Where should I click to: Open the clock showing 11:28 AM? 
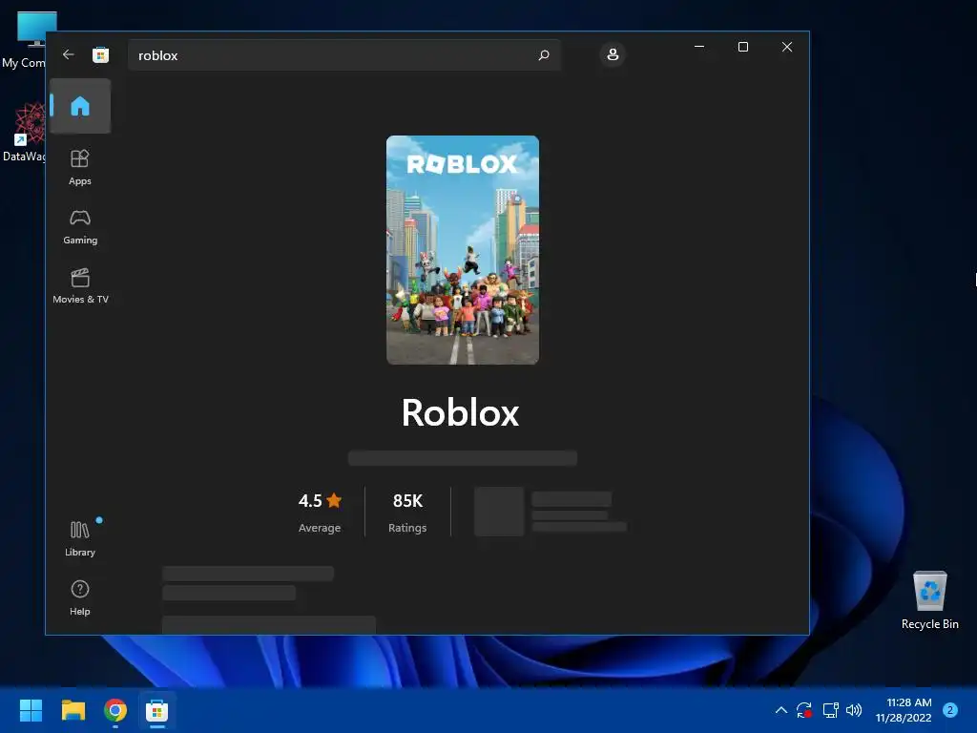pos(904,710)
